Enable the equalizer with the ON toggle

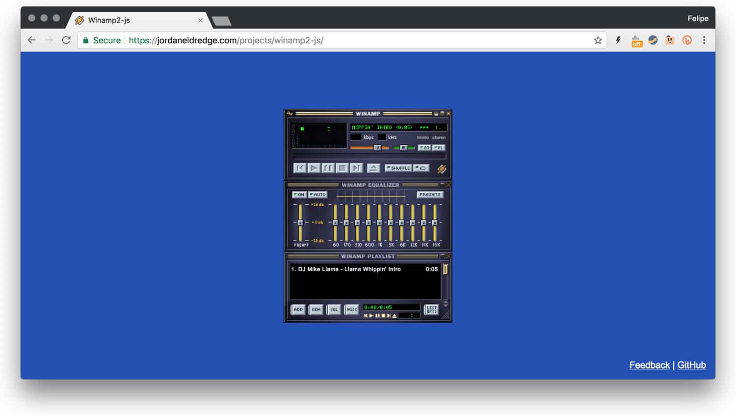click(x=299, y=194)
